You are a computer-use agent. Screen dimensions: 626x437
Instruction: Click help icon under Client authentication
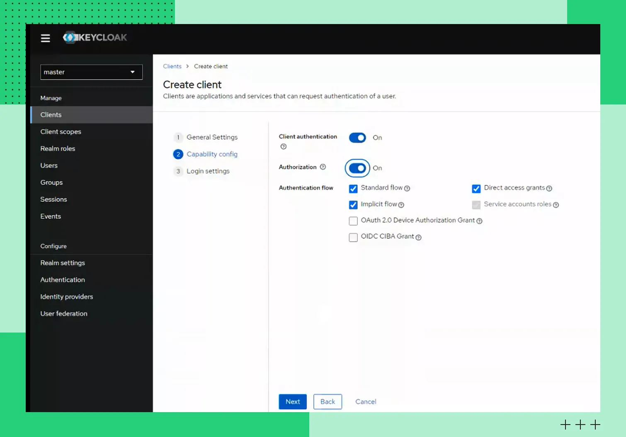(284, 146)
